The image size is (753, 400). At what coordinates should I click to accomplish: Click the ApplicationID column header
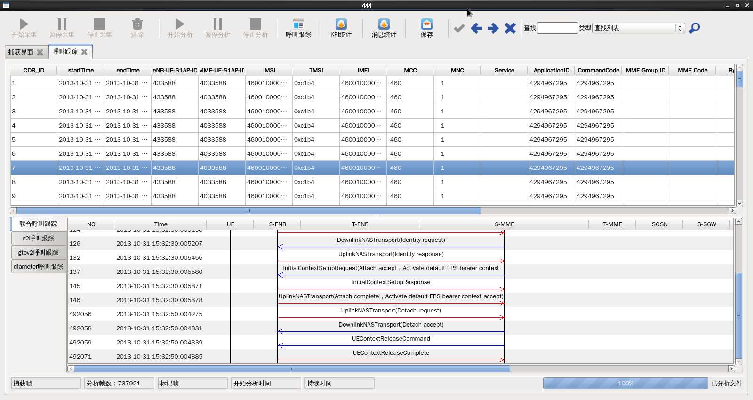point(552,70)
